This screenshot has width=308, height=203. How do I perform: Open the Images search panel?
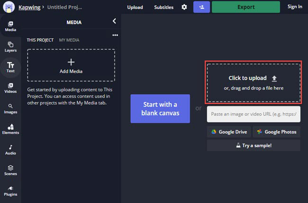pyautogui.click(x=10, y=109)
